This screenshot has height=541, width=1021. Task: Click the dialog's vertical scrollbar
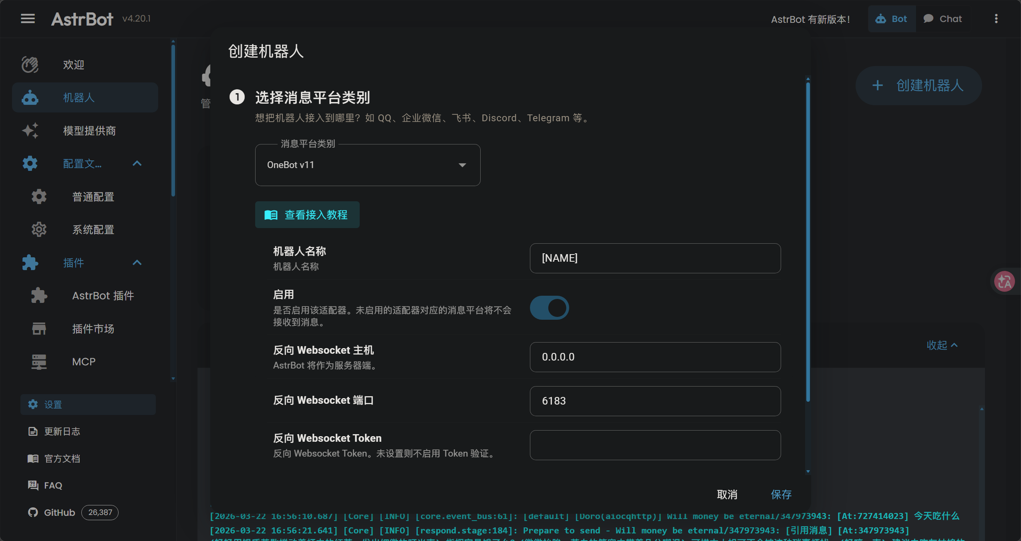click(x=808, y=240)
